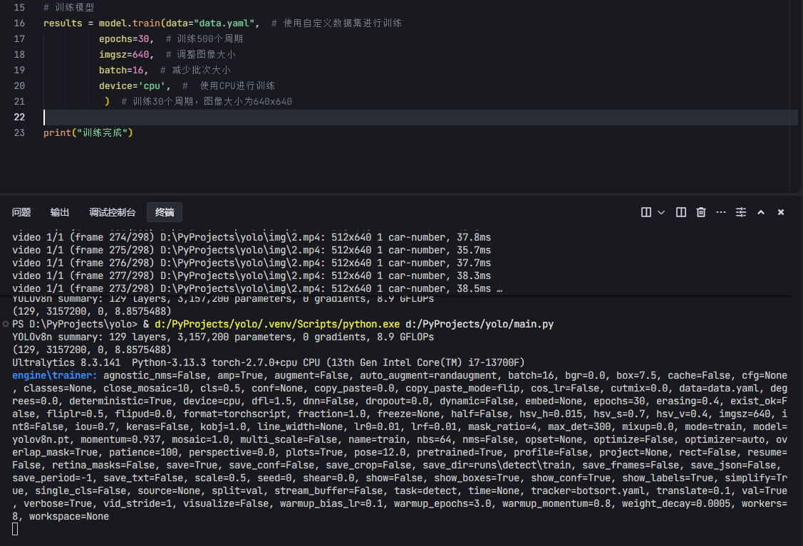Open terminal configuration with the sliders icon

[x=740, y=211]
